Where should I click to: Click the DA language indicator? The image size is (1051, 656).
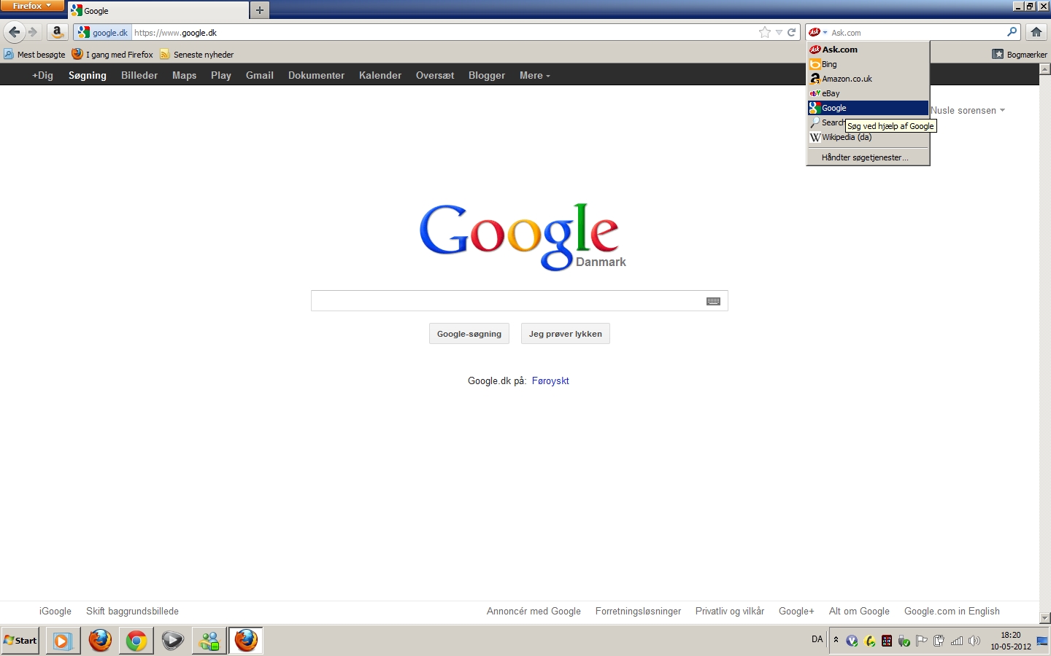tap(817, 639)
